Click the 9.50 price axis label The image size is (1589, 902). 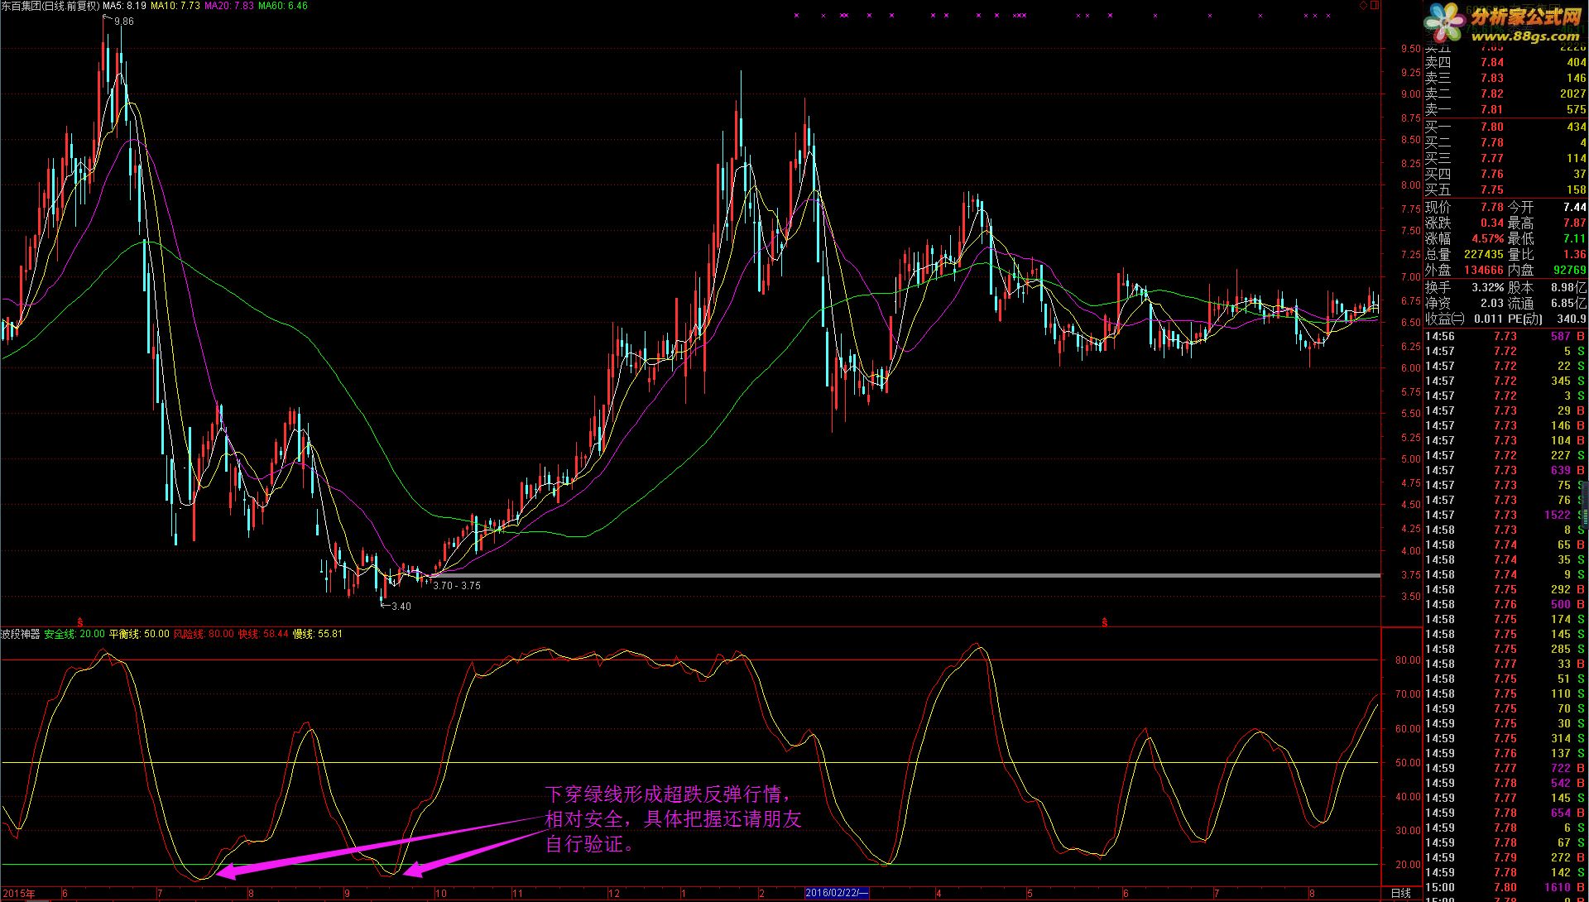click(1410, 49)
